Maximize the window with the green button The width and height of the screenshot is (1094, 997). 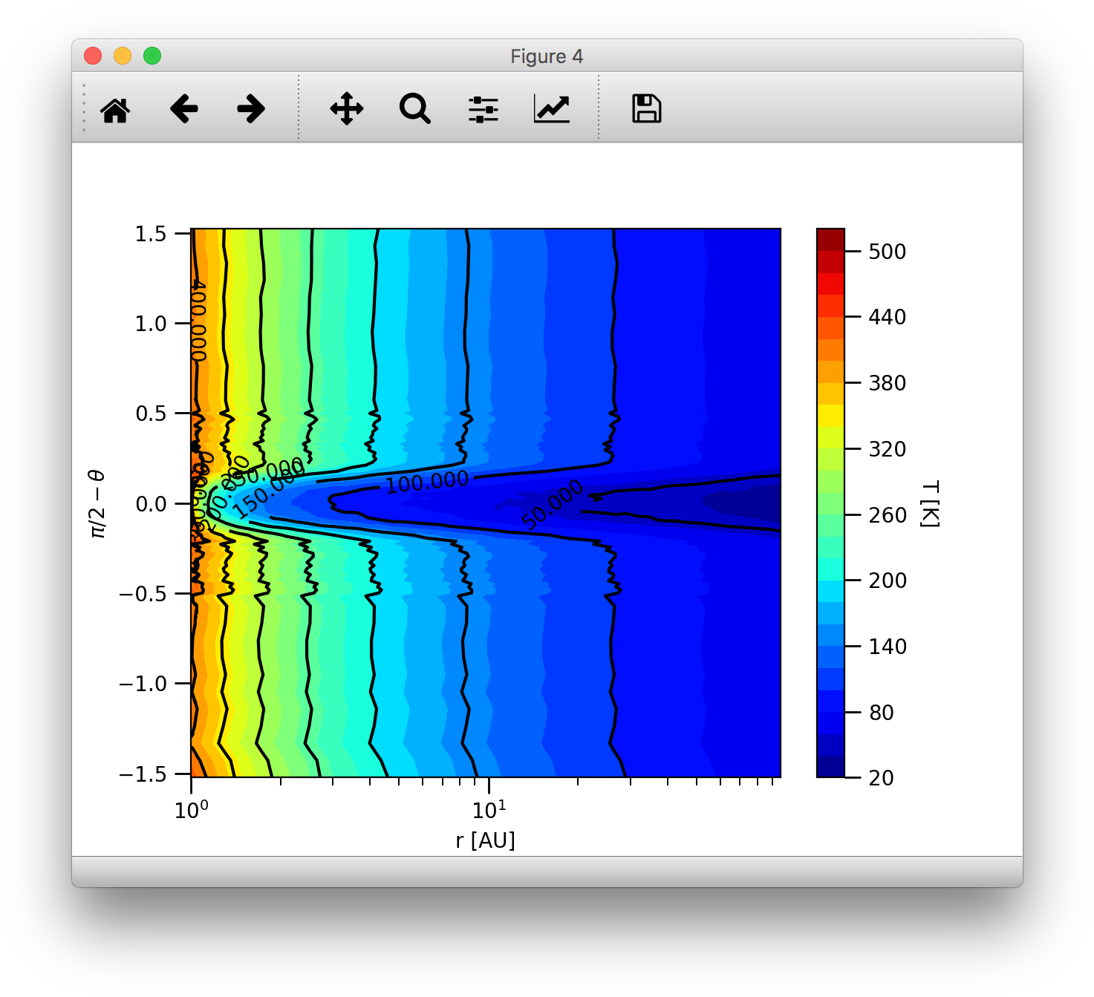[152, 56]
